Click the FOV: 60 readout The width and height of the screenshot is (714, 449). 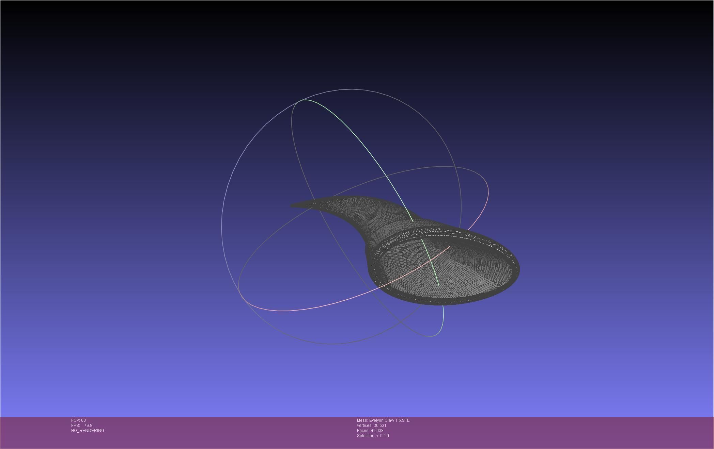(78, 420)
